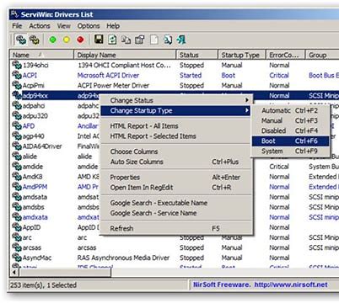Sort by the Group column header
Screen dimensions: 339x303
[x=322, y=55]
